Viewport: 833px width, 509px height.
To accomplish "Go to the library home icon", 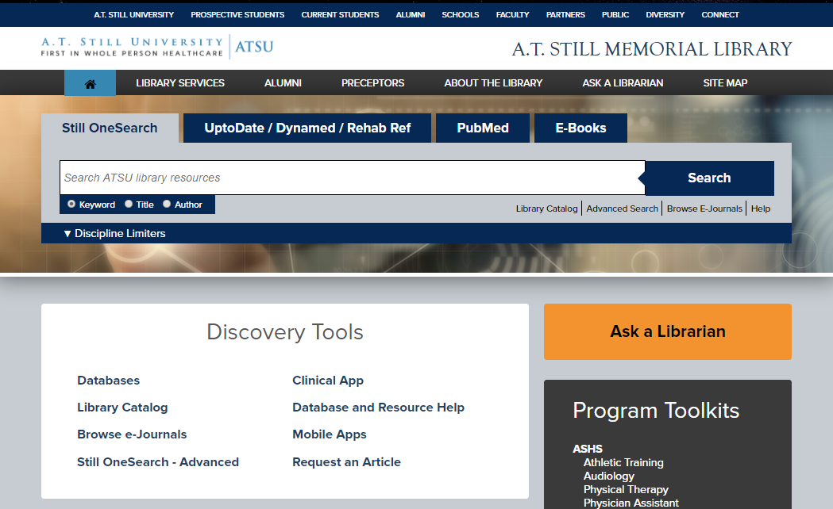I will click(x=90, y=83).
